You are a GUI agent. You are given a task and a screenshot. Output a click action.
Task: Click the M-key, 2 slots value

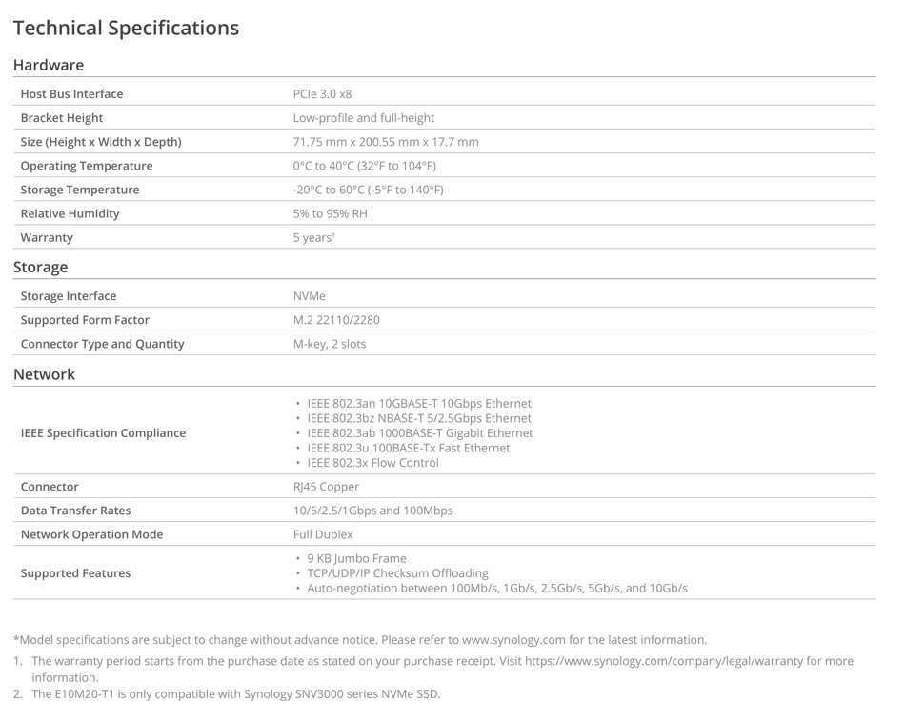click(x=330, y=344)
